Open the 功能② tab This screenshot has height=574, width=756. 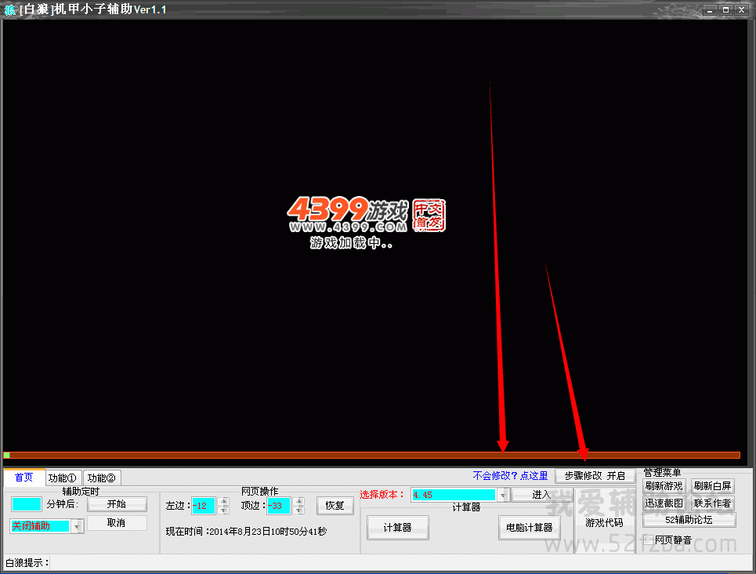(x=101, y=478)
